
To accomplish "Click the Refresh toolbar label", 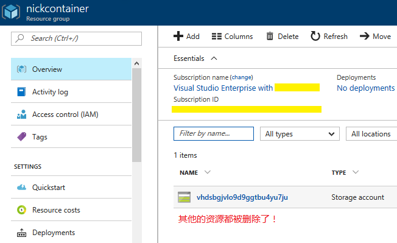I will [336, 37].
